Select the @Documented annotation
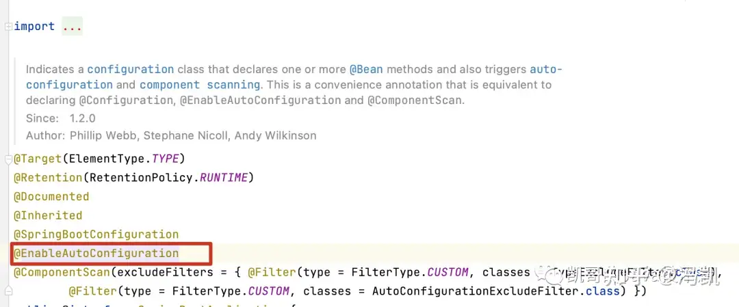Image resolution: width=739 pixels, height=307 pixels. (51, 196)
